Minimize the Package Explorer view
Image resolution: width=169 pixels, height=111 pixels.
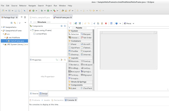coord(22,17)
